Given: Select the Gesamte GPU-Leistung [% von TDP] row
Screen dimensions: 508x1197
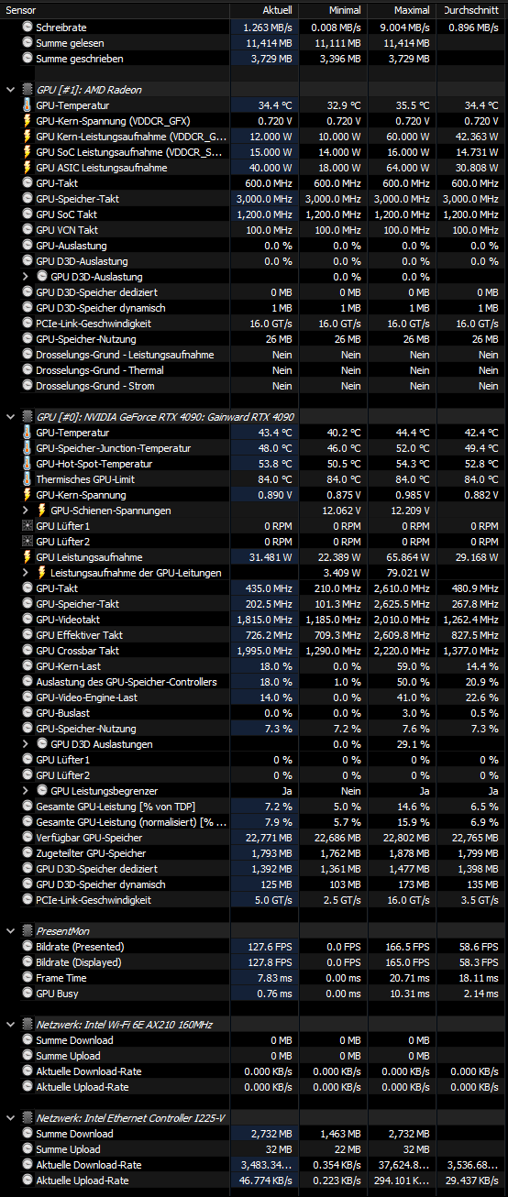Looking at the screenshot, I should tap(254, 807).
